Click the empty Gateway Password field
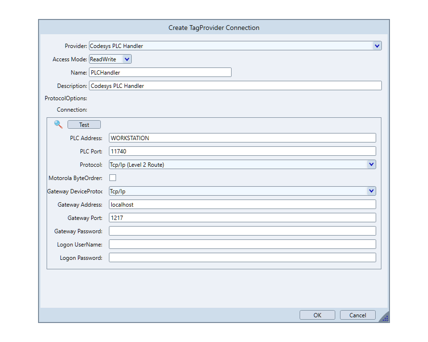Screen dimensions: 428x342 coord(242,231)
